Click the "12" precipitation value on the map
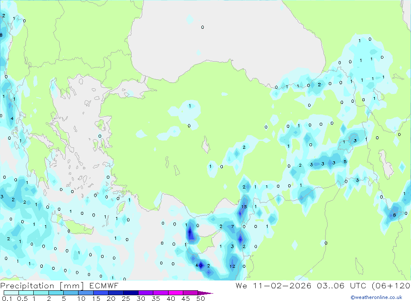411x301 pixels. coord(233,266)
